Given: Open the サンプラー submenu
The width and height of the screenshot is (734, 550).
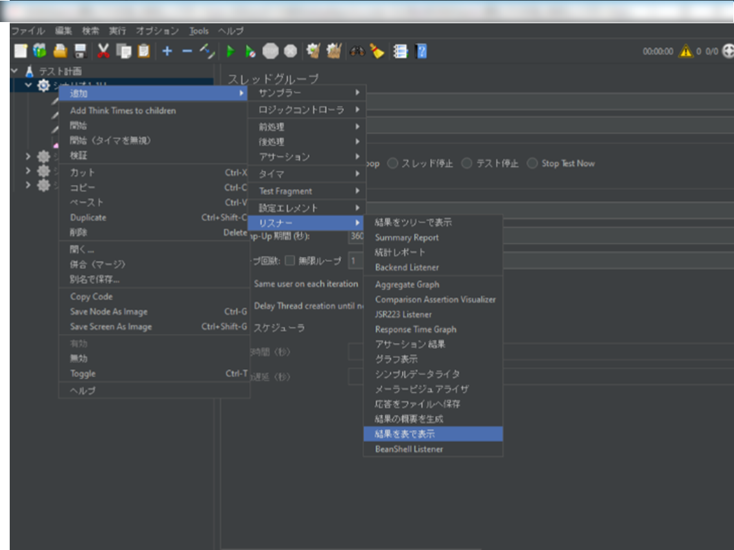Looking at the screenshot, I should coord(307,93).
